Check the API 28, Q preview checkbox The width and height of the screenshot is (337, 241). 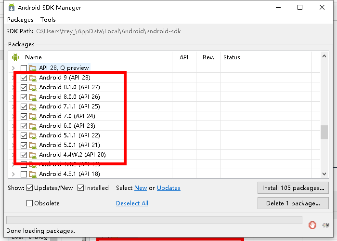[x=24, y=68]
